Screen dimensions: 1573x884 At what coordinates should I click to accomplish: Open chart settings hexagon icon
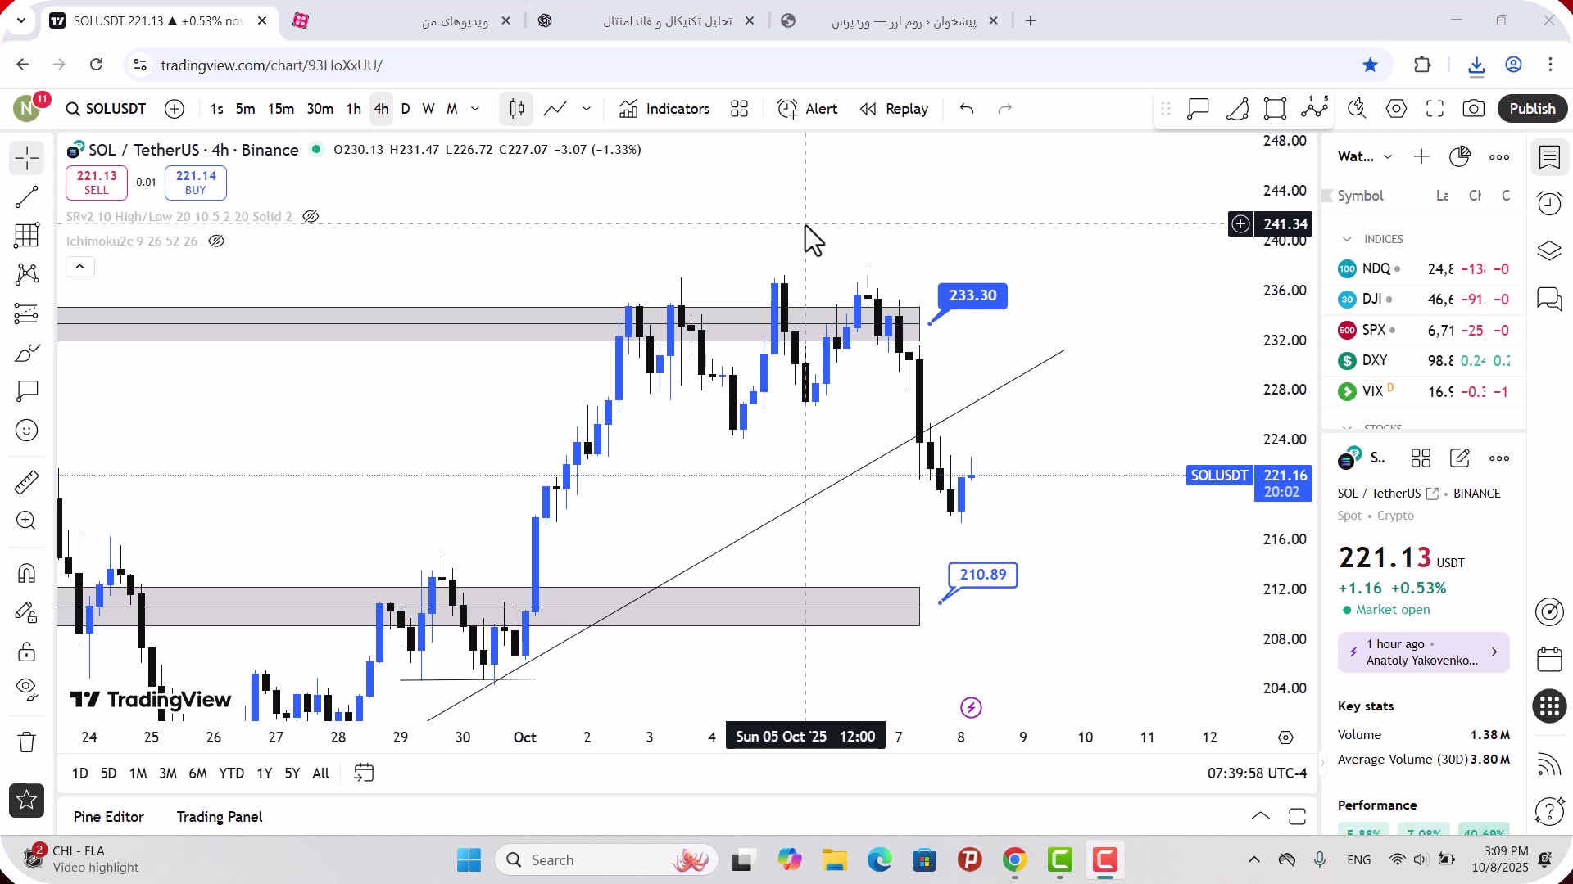pyautogui.click(x=1397, y=109)
